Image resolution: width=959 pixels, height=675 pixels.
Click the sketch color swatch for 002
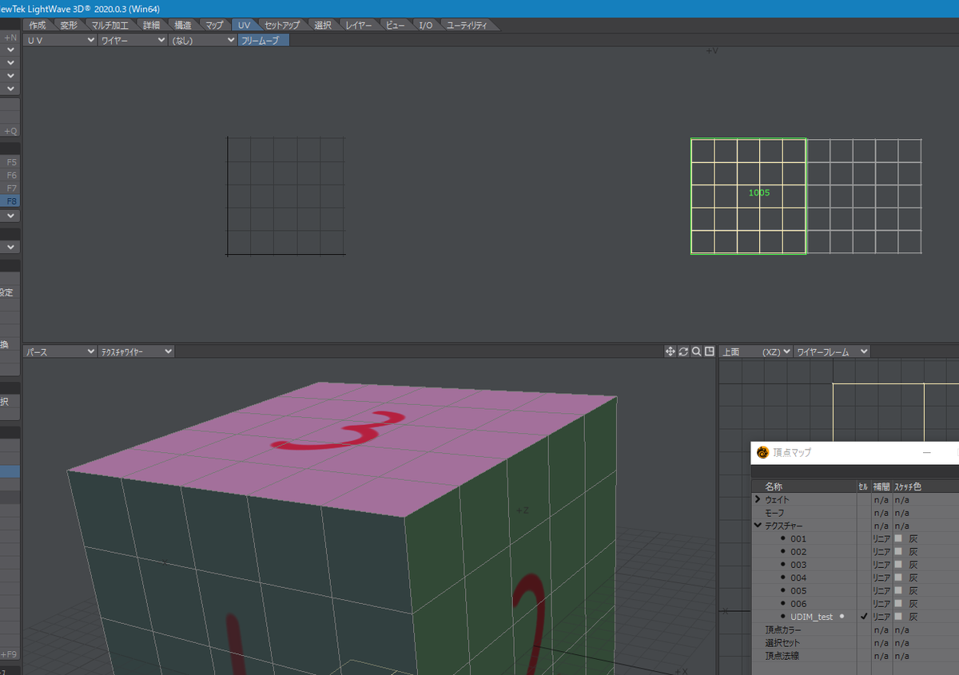click(898, 551)
